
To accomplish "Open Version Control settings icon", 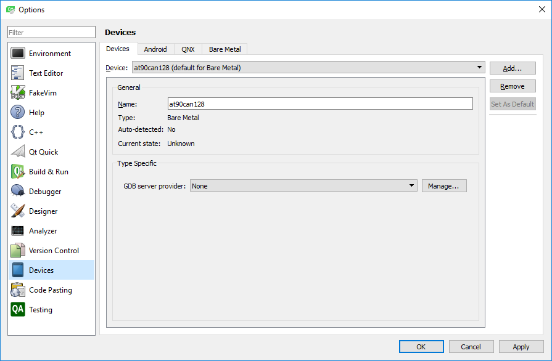I will pos(18,251).
